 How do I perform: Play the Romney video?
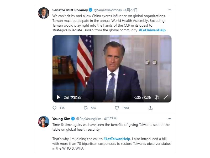pos(58,97)
